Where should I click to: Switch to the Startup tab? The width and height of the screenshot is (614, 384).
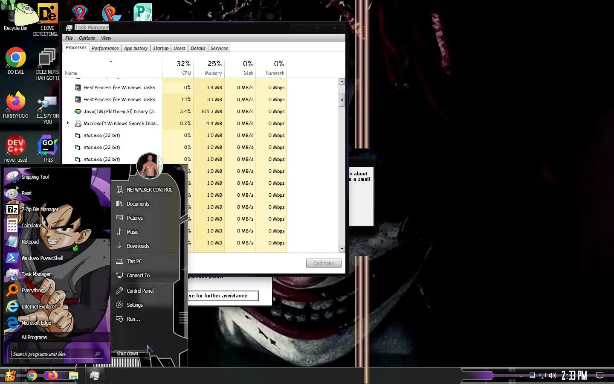click(161, 48)
